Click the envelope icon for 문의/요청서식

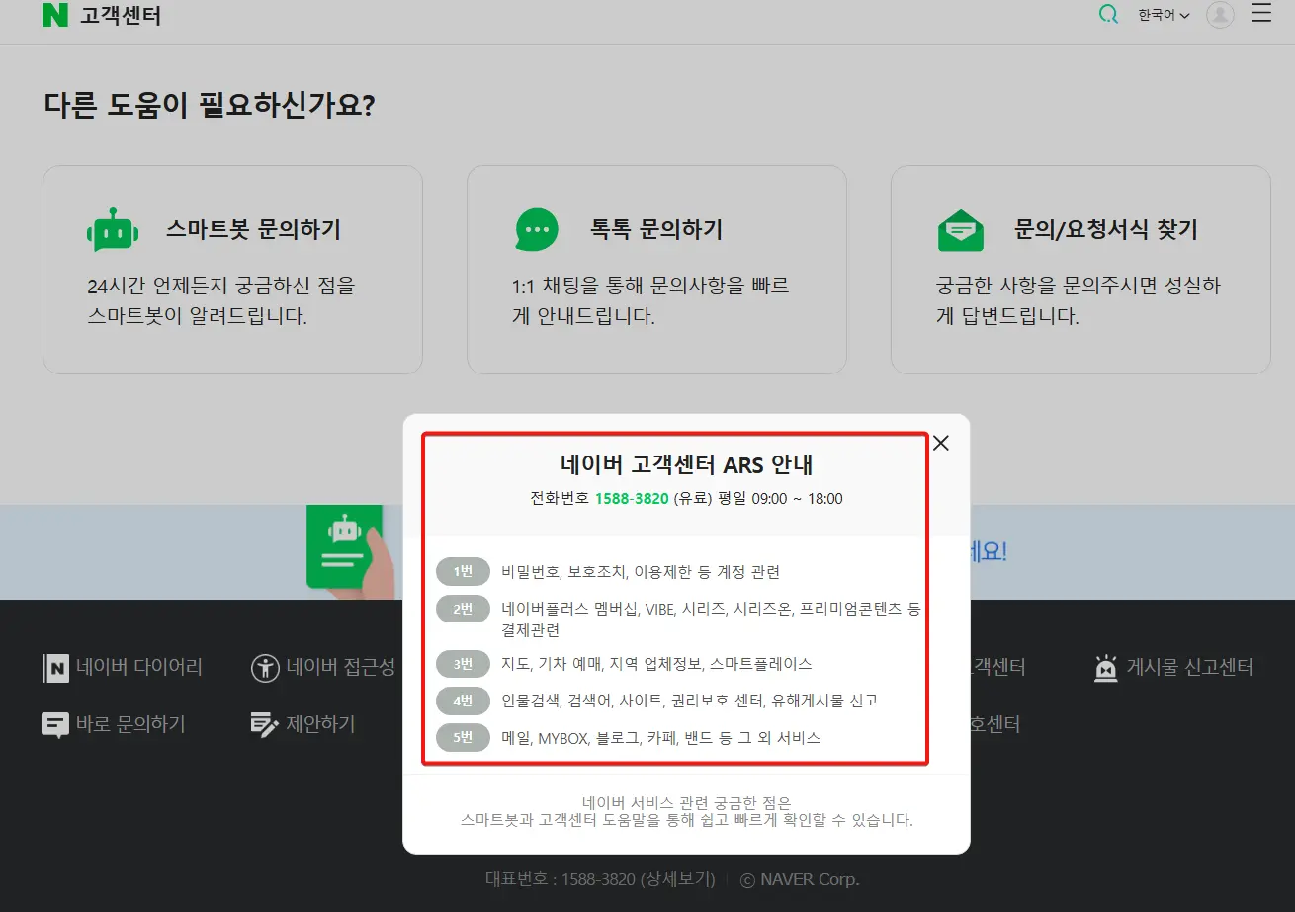click(x=960, y=230)
